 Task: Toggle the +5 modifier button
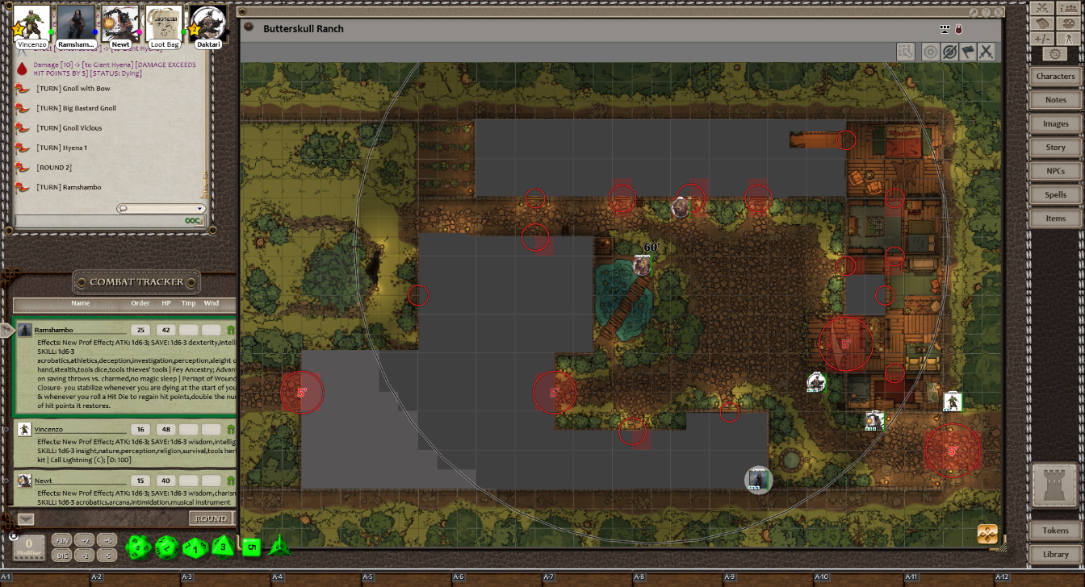(108, 540)
